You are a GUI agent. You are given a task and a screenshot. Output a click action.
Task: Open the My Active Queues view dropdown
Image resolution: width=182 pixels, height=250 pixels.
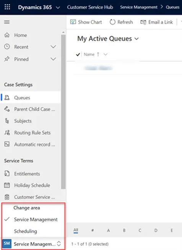[x=136, y=39]
